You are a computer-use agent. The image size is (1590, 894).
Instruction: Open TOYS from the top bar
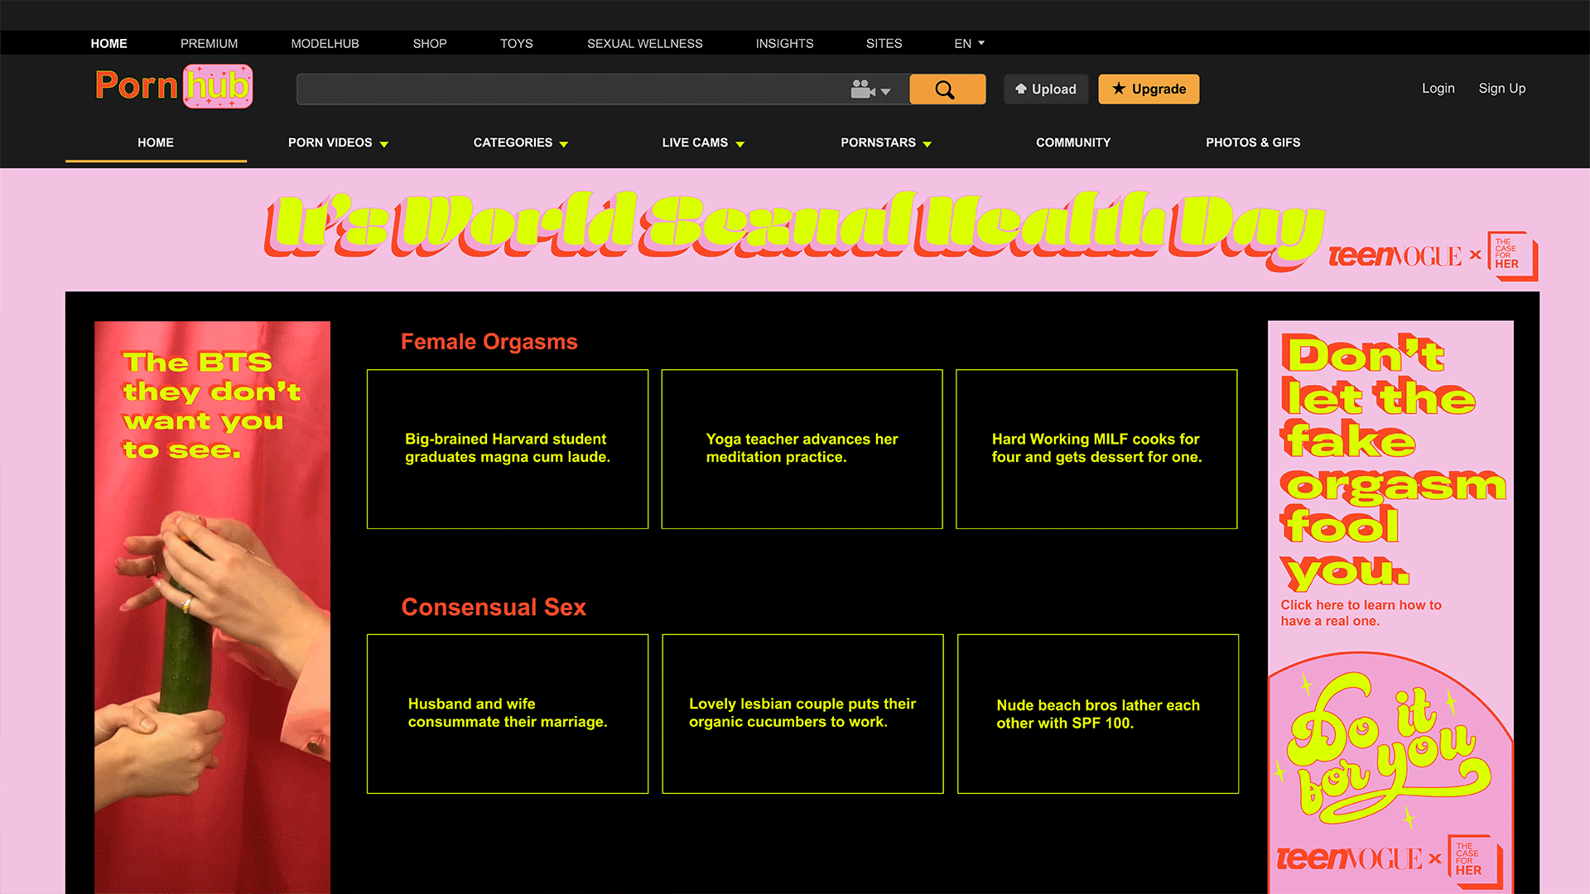tap(516, 43)
